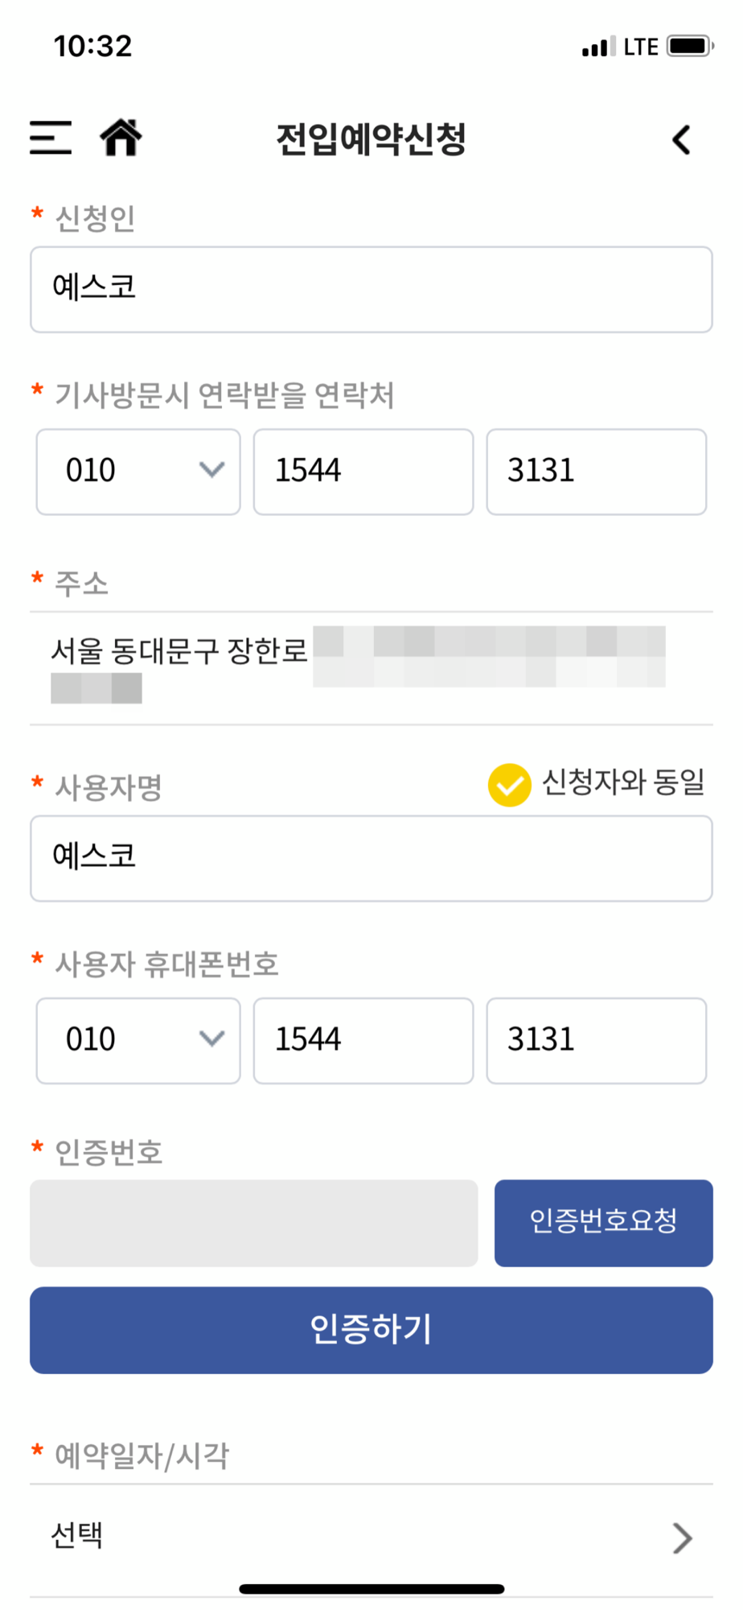The image size is (743, 1610).
Task: Click the 인증하기 button
Action: pyautogui.click(x=371, y=1330)
